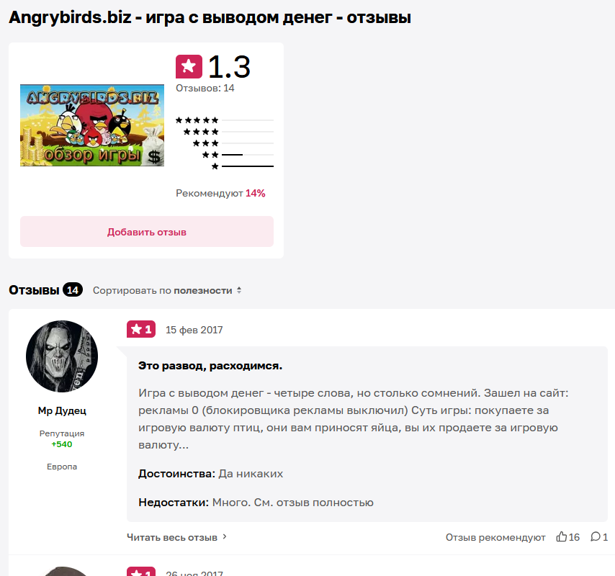The height and width of the screenshot is (576, 615).
Task: Click the black 14 reviews count badge
Action: tap(73, 289)
